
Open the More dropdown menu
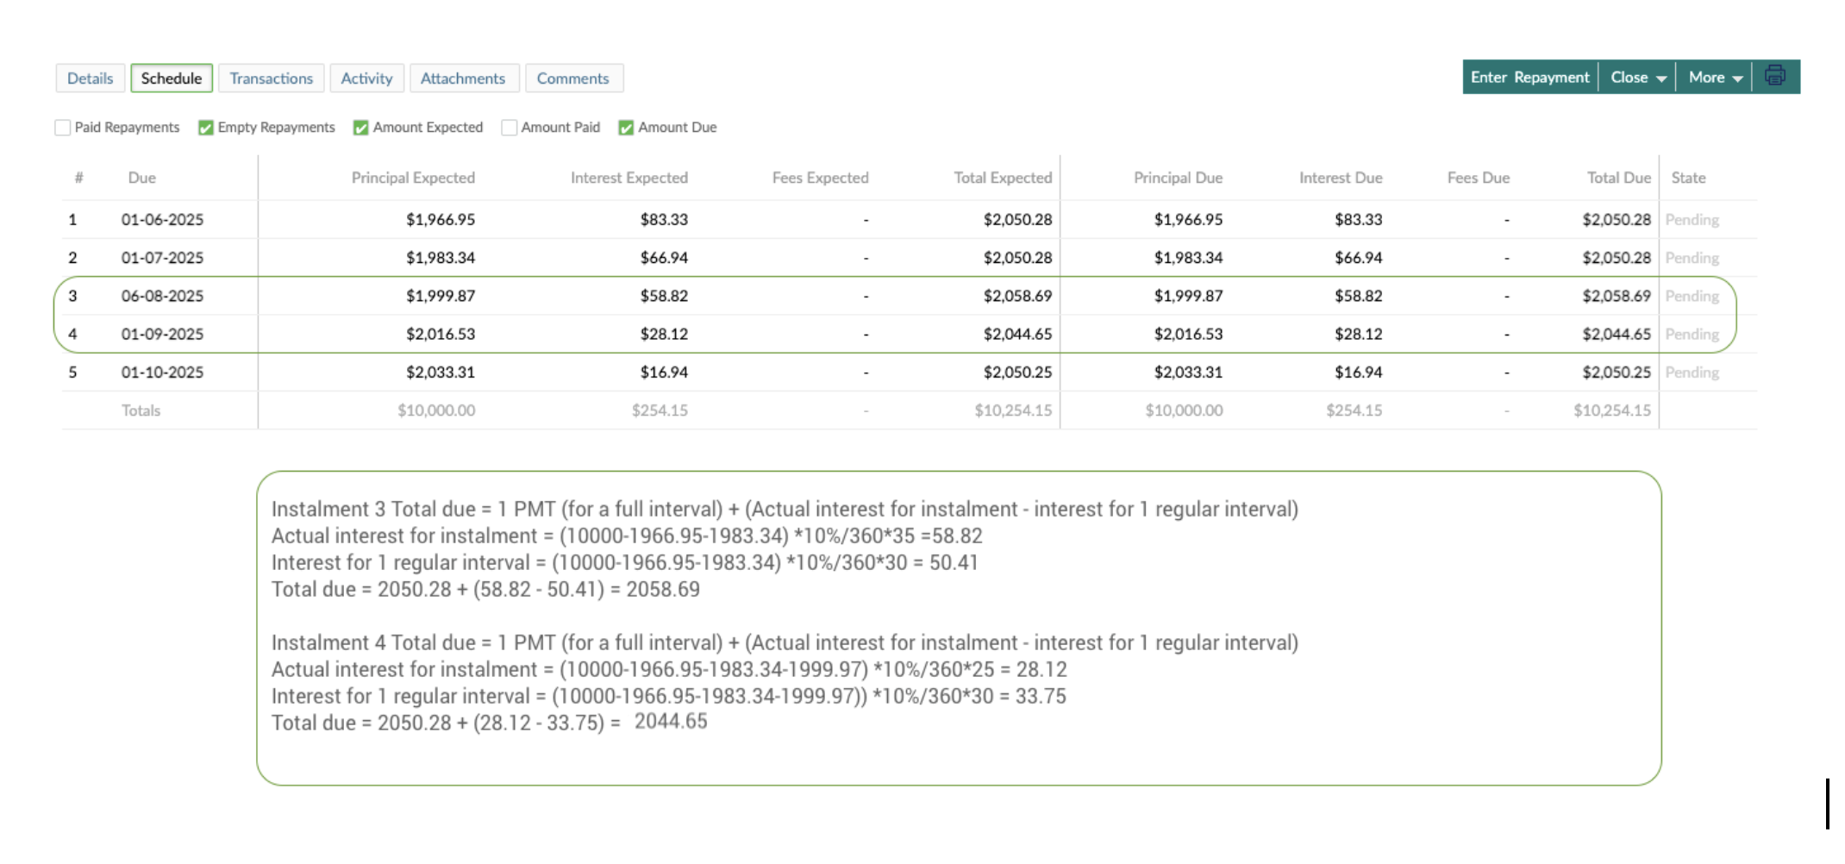click(1715, 78)
